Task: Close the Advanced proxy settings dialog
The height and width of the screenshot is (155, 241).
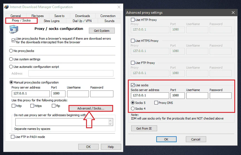Action: [233, 13]
